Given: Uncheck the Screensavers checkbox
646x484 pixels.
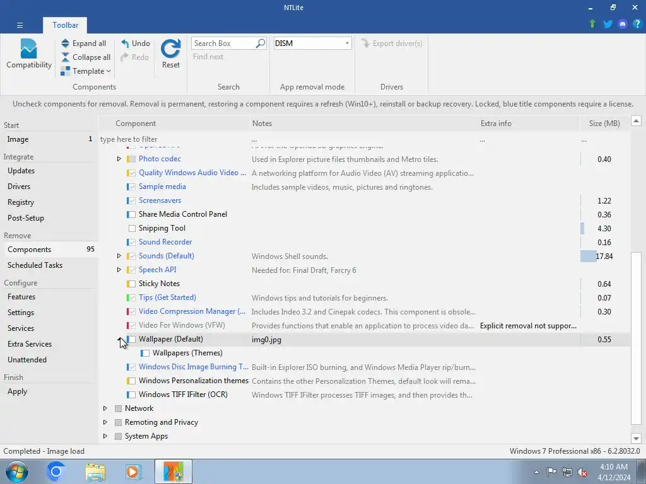Looking at the screenshot, I should (x=132, y=201).
